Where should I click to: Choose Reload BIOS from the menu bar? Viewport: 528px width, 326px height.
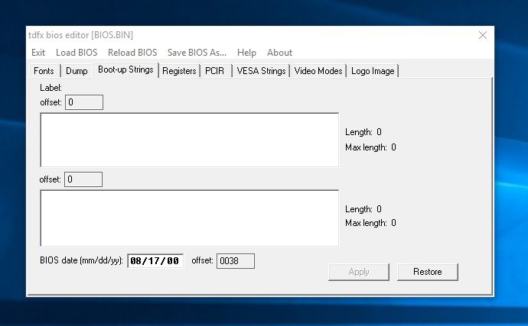pos(132,53)
